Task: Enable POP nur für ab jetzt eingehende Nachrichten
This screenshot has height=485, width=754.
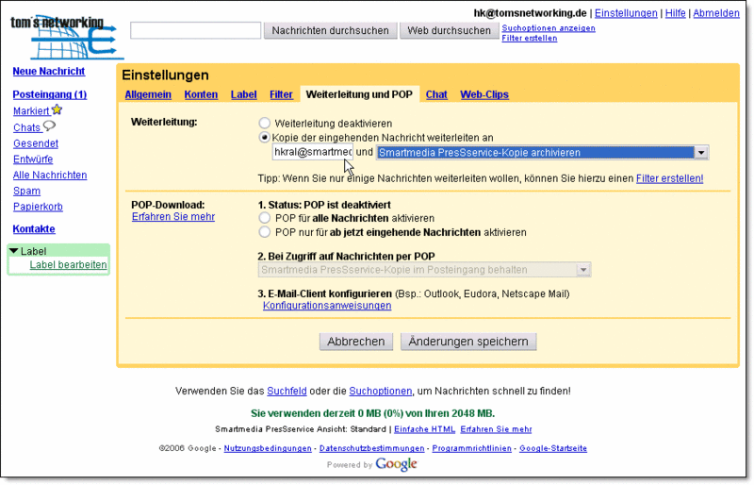Action: tap(265, 232)
